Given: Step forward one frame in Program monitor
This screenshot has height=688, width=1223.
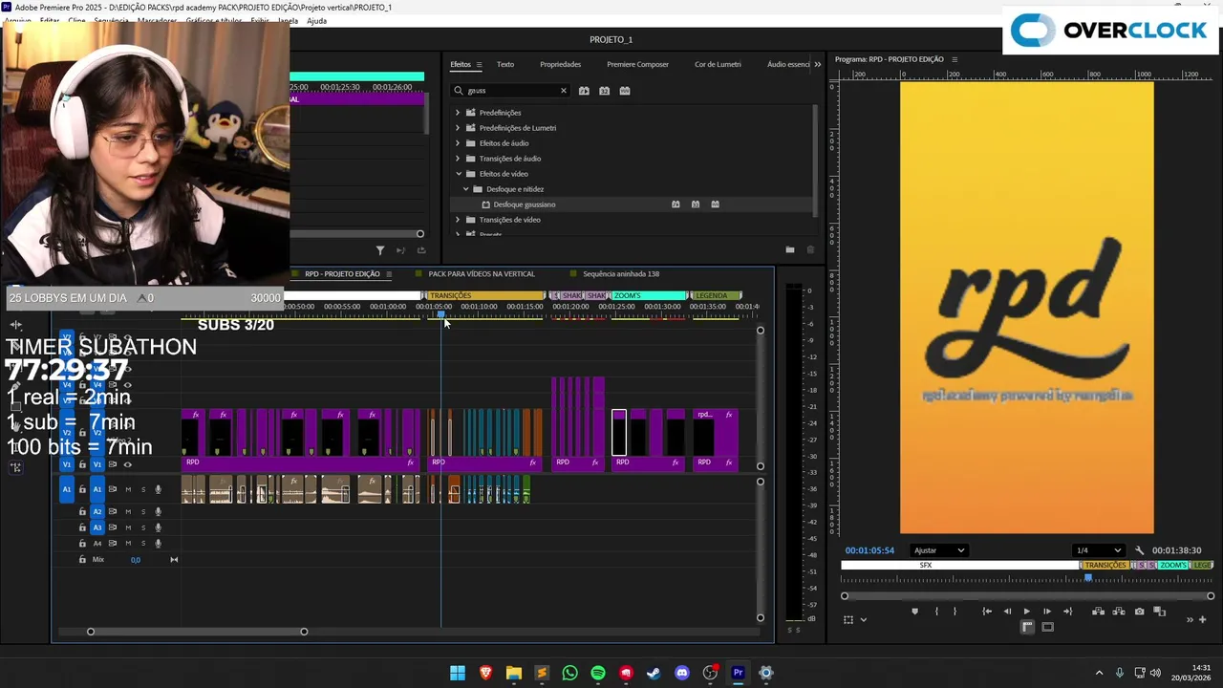Looking at the screenshot, I should click(x=1047, y=612).
